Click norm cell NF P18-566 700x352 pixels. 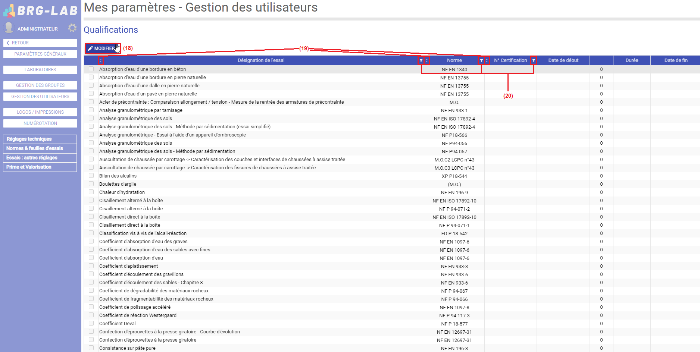click(454, 135)
